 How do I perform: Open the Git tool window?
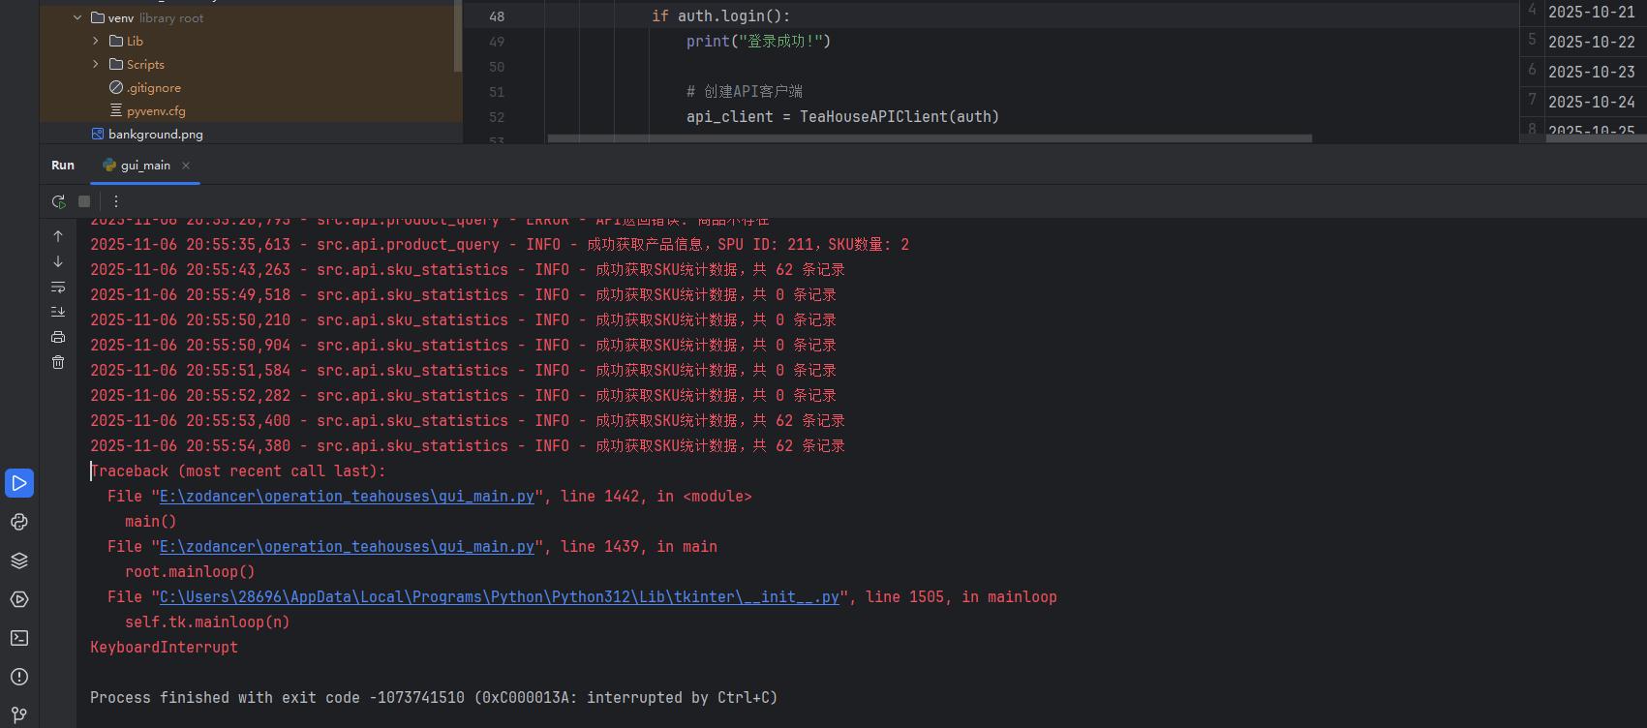pos(19,714)
